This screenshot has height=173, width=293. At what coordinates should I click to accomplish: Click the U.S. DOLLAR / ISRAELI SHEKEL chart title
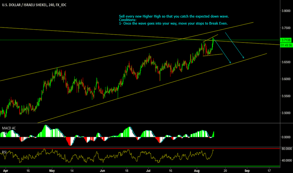coord(34,5)
